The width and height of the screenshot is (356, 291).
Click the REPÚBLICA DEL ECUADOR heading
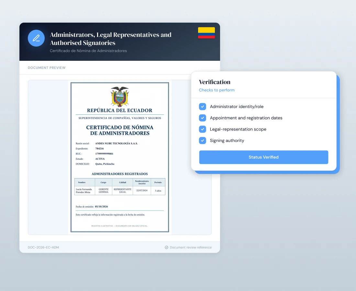click(120, 111)
